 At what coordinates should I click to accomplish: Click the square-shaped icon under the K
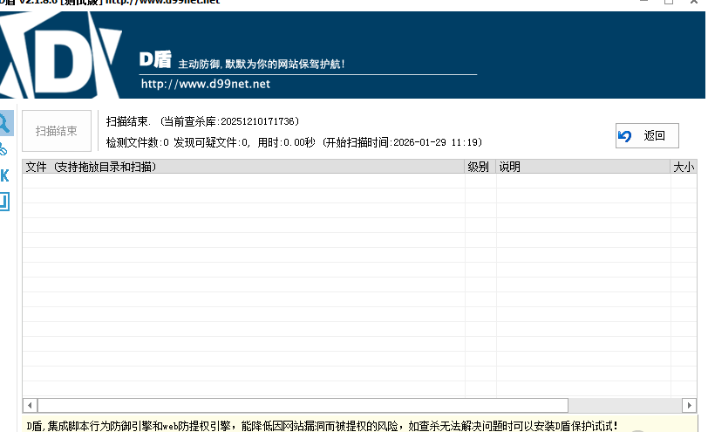pyautogui.click(x=4, y=202)
